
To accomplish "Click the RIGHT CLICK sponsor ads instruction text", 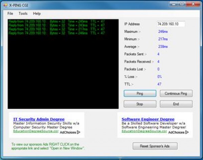I will point(48,146).
